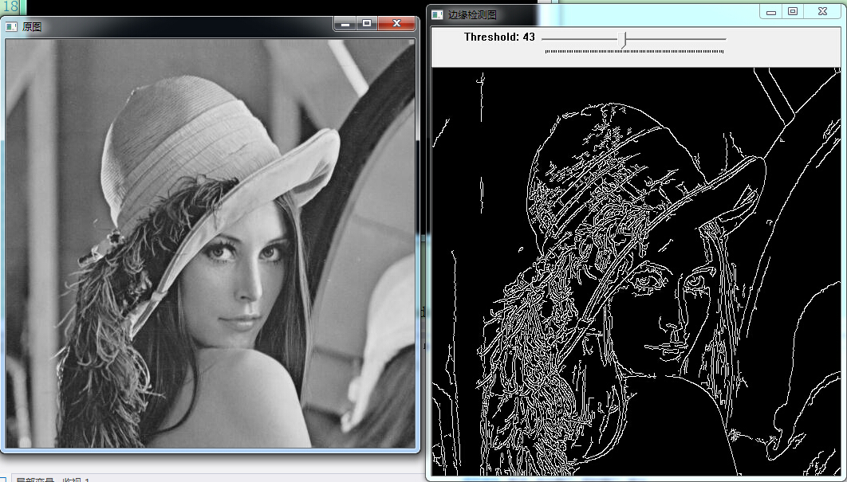The width and height of the screenshot is (847, 482).
Task: Click line number 18 in the editor
Action: pos(9,6)
